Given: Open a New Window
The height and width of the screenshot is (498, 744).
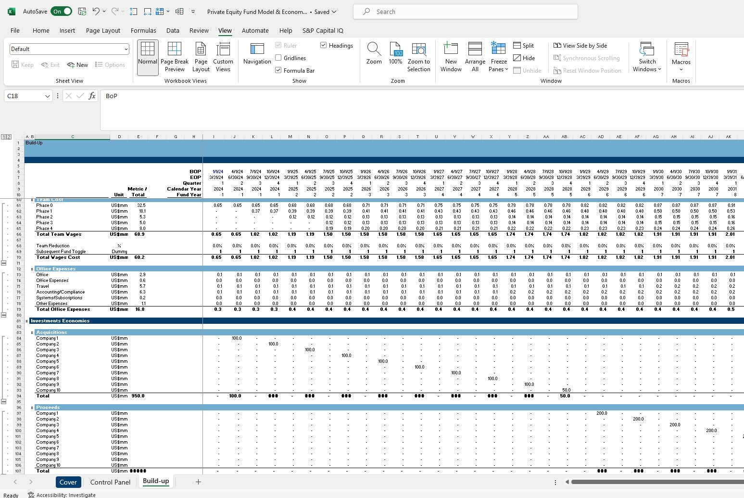Looking at the screenshot, I should point(451,55).
